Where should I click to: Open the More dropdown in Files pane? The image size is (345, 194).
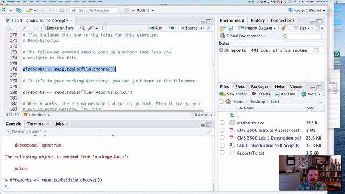[x=311, y=94]
